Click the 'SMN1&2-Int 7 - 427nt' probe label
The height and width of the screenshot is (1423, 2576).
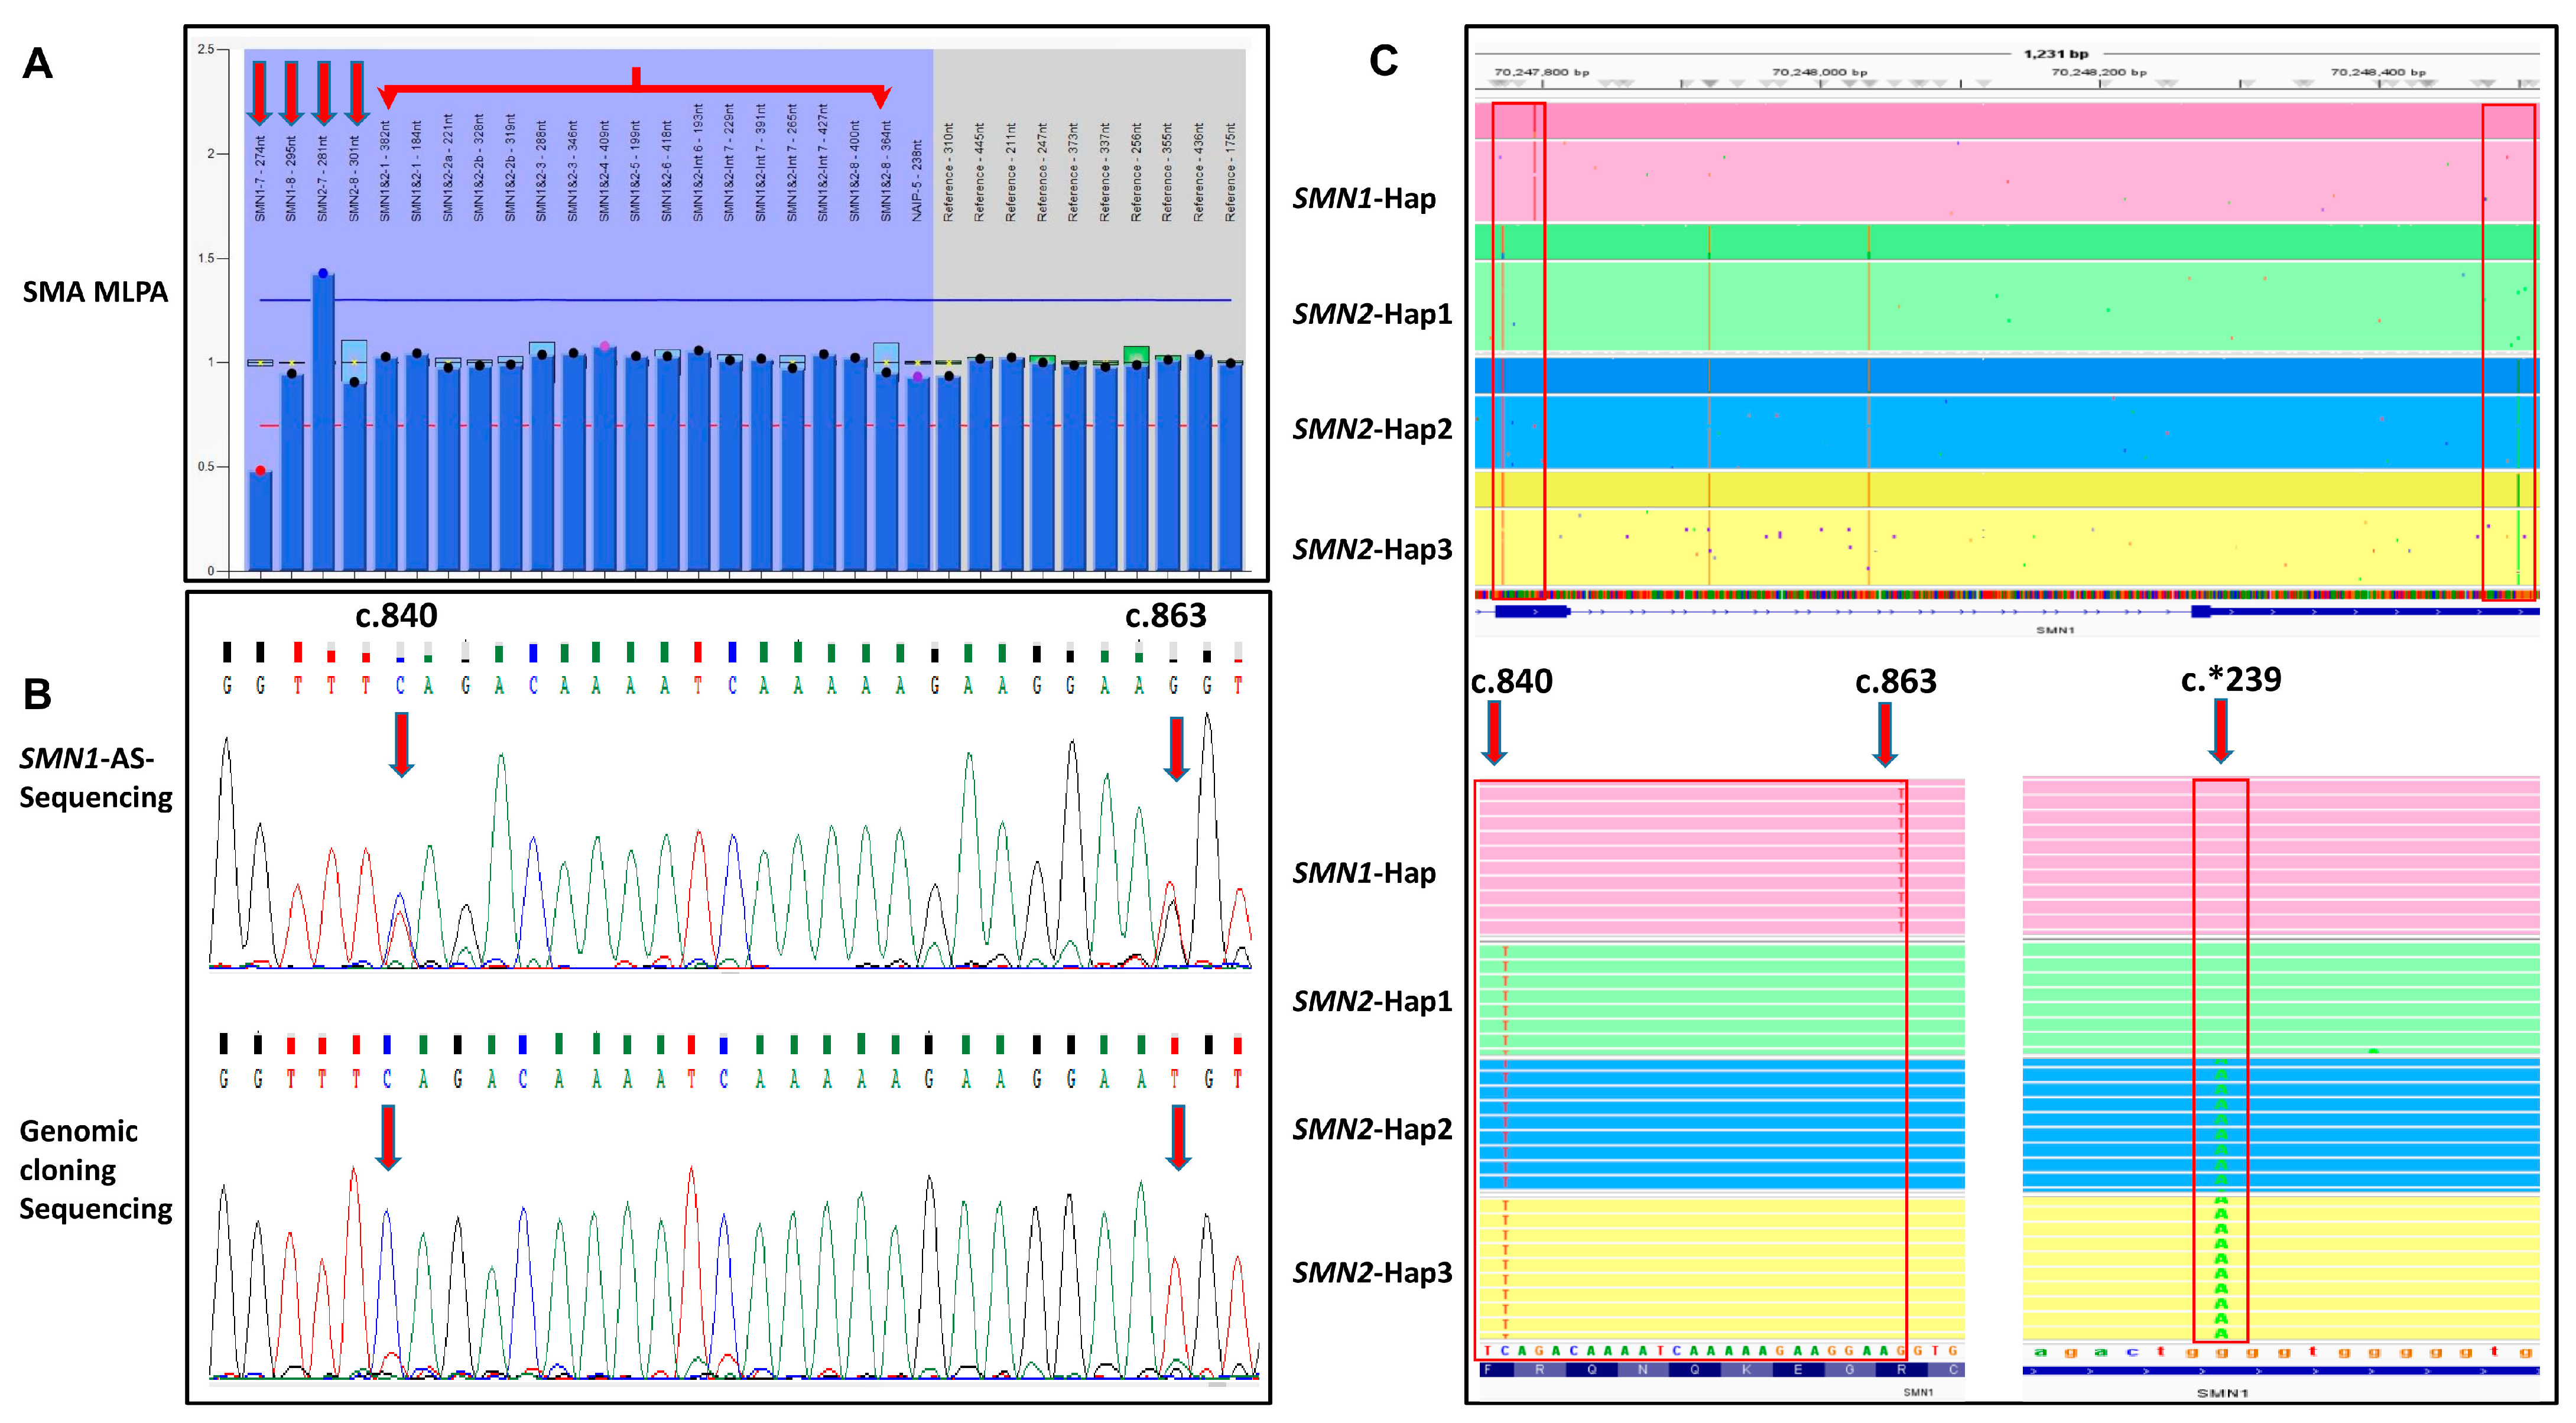click(823, 162)
